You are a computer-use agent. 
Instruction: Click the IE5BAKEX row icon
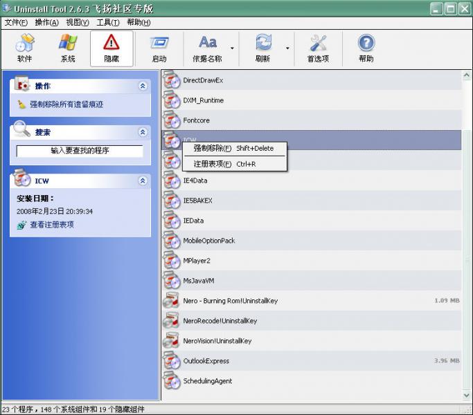(x=171, y=201)
